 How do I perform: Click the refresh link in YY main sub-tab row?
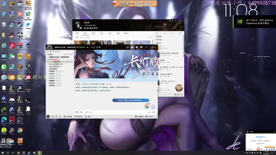point(150,38)
